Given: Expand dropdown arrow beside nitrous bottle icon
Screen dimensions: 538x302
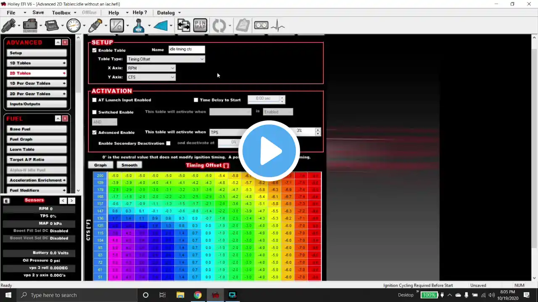Looking at the screenshot, I should 149,26.
